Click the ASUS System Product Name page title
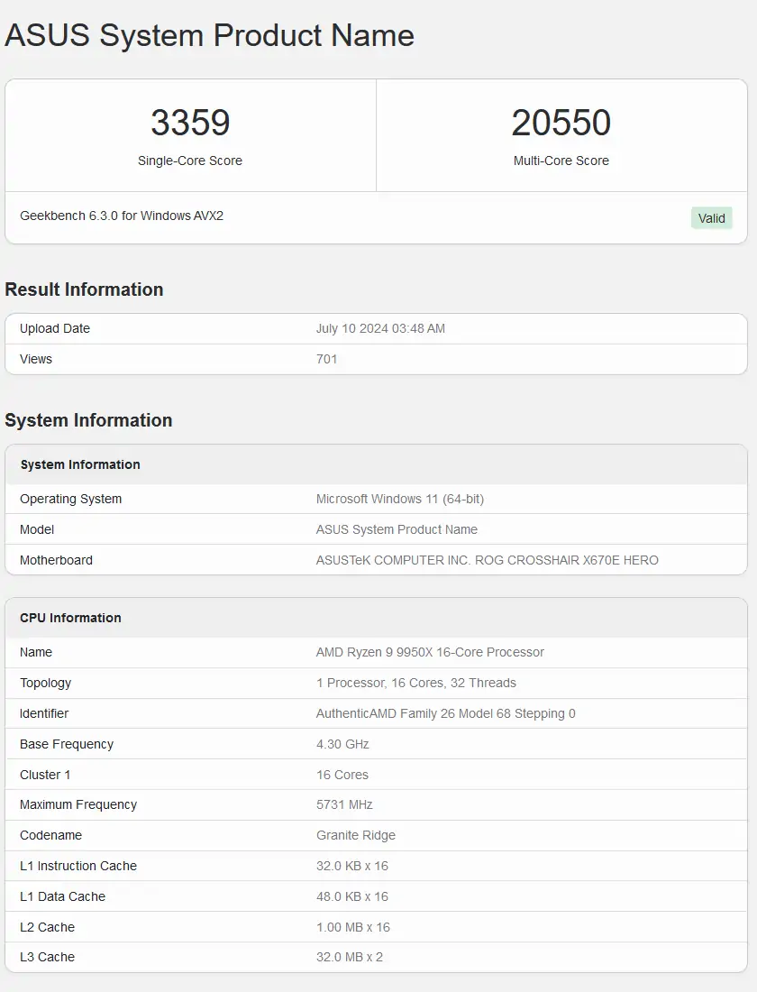 point(209,35)
